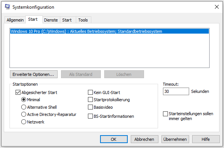Select the Netzwerk radio option

[x=23, y=122]
